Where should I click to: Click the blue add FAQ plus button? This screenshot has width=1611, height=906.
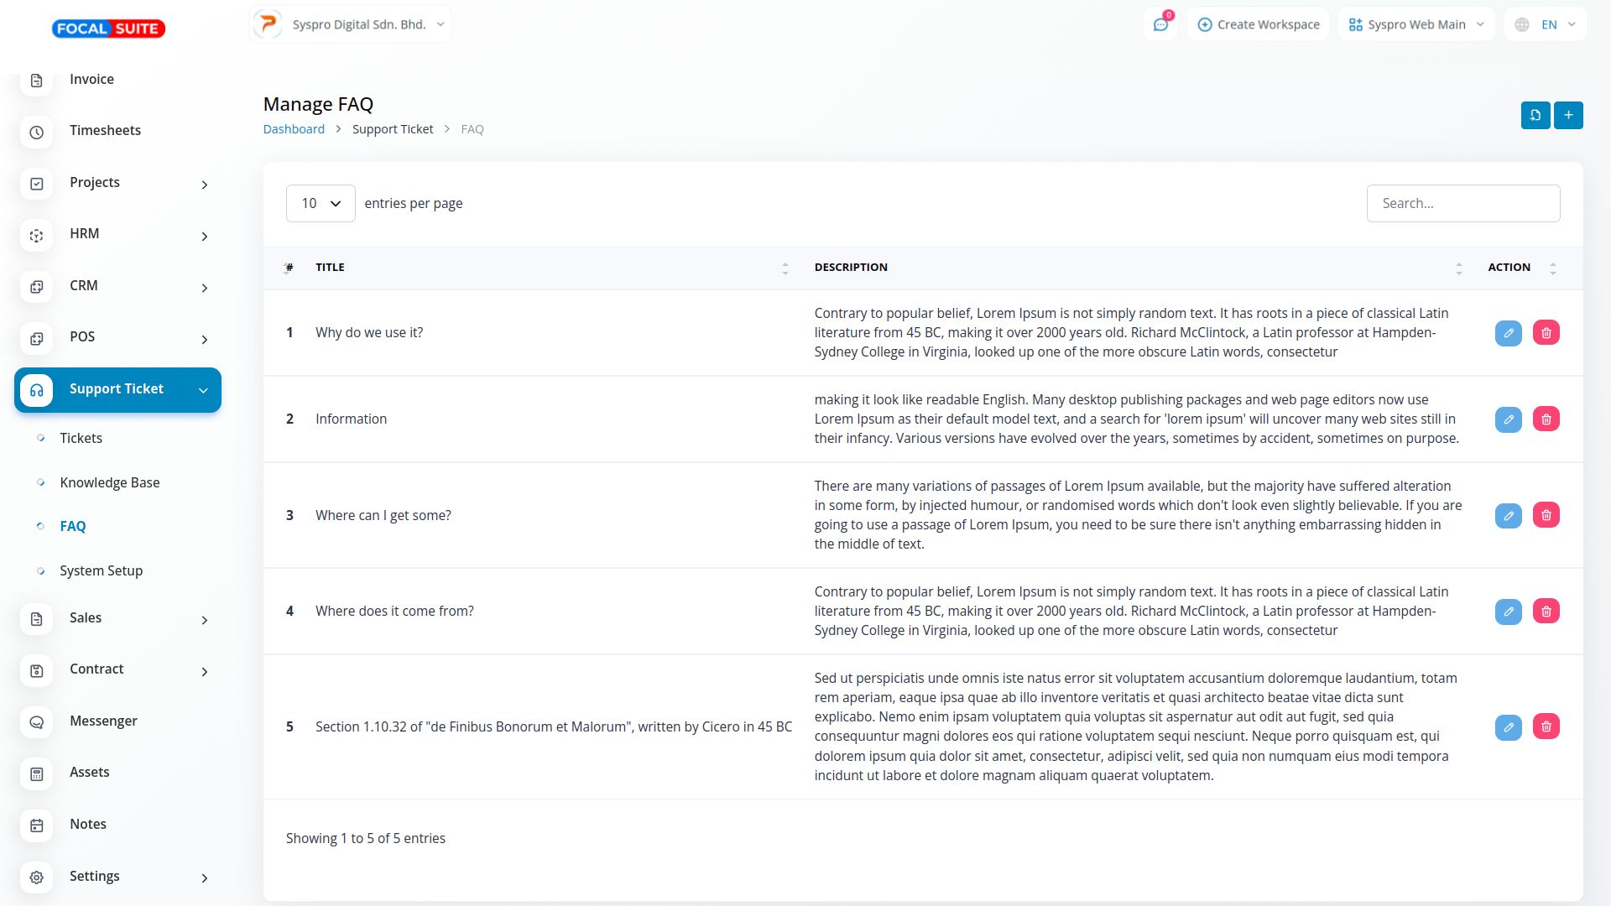[1568, 116]
